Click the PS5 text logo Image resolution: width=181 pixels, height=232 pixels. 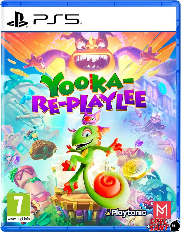pyautogui.click(x=57, y=19)
